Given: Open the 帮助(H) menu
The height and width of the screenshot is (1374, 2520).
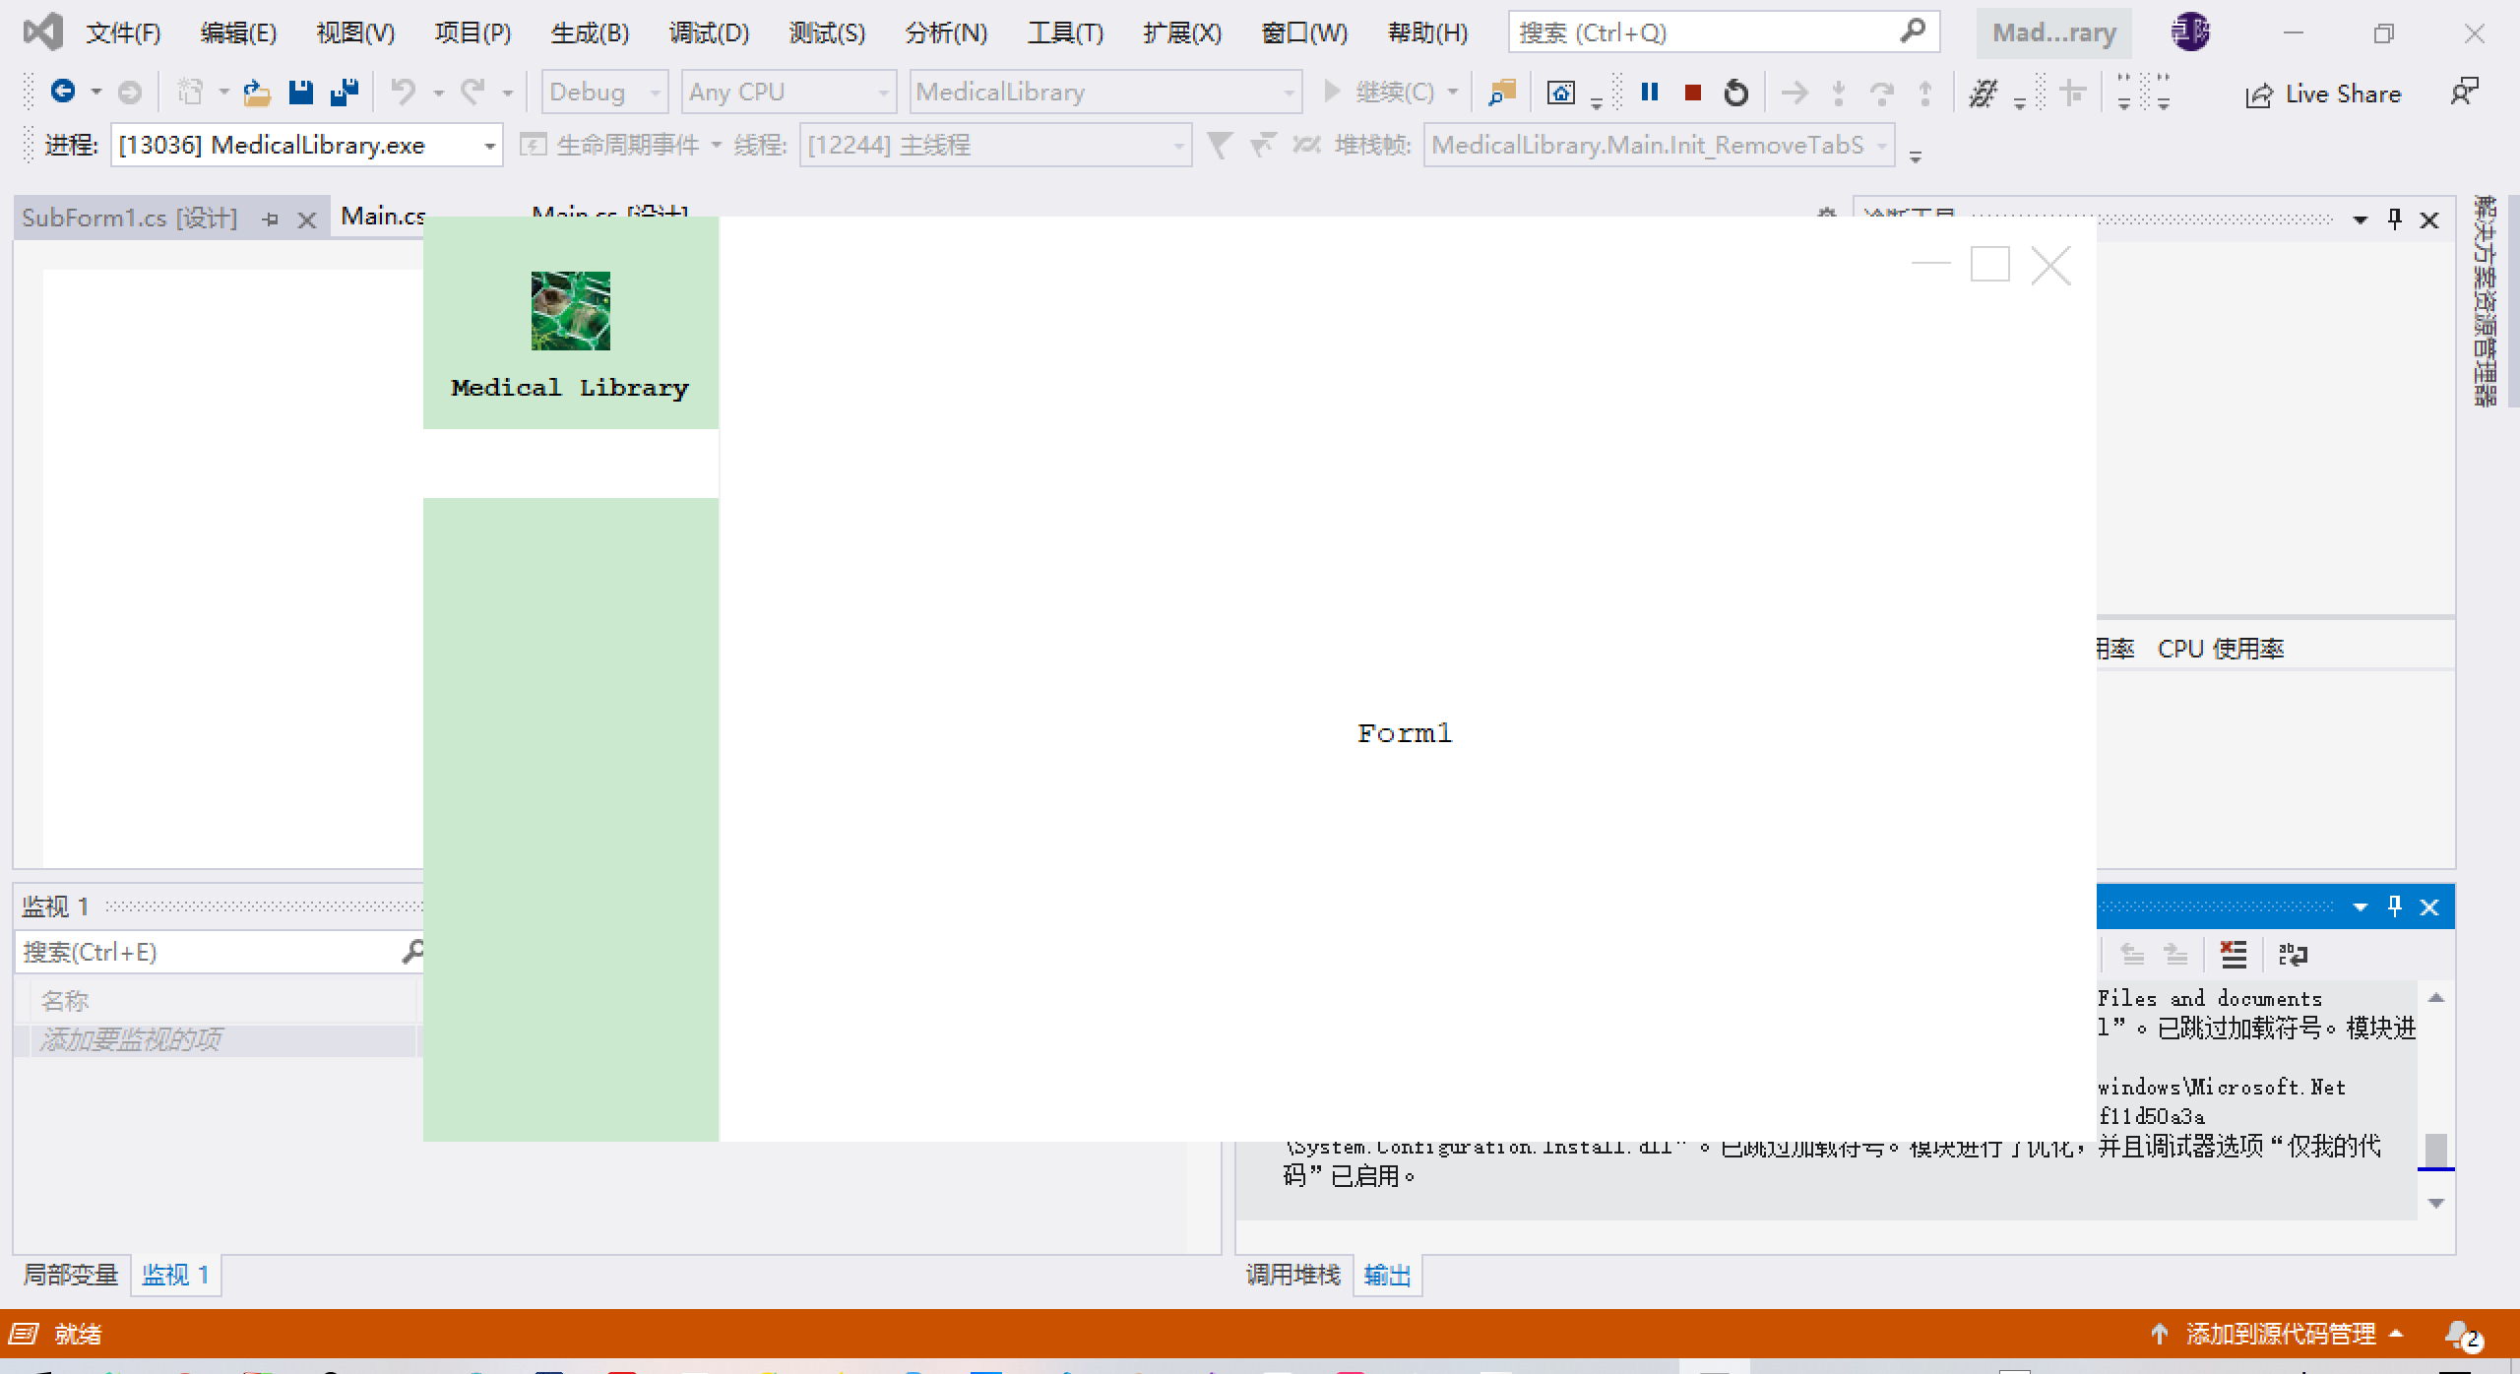Looking at the screenshot, I should click(1427, 32).
